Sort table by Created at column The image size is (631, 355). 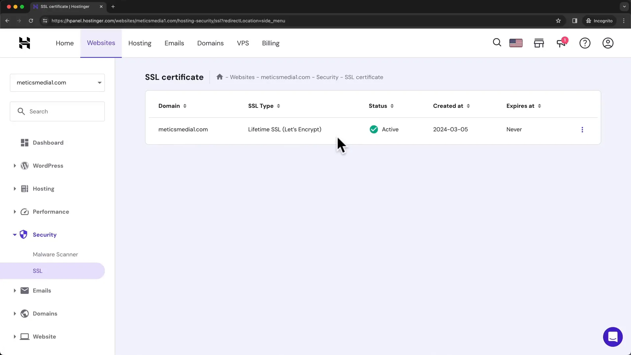coord(452,106)
